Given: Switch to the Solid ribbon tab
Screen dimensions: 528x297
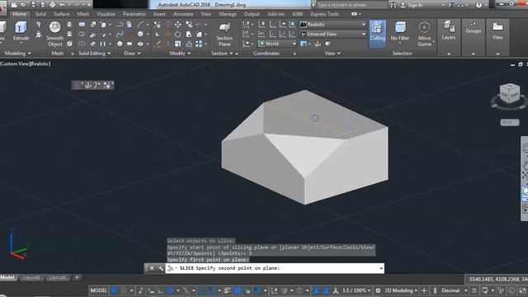Looking at the screenshot, I should pos(40,14).
